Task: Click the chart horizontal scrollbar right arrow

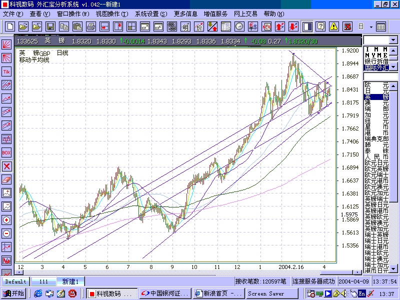Action: [x=357, y=272]
